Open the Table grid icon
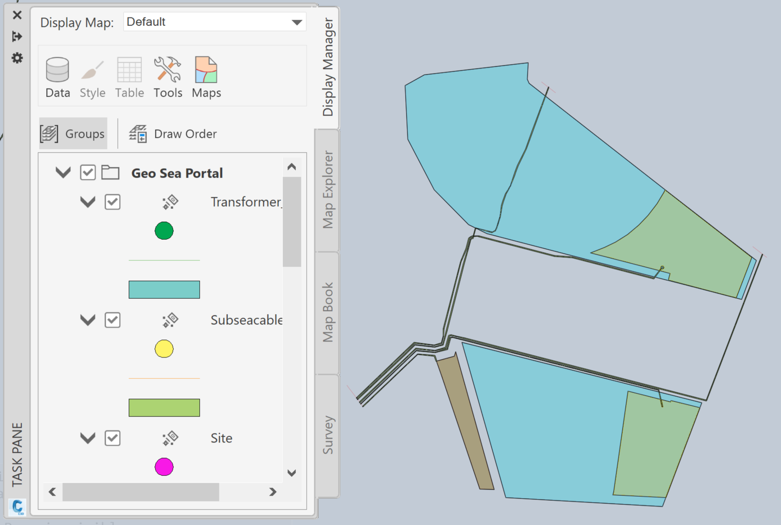Viewport: 781px width, 525px height. (x=129, y=78)
